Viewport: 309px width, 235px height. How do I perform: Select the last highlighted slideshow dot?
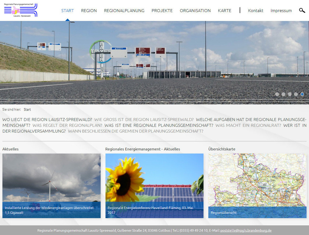tap(302, 94)
